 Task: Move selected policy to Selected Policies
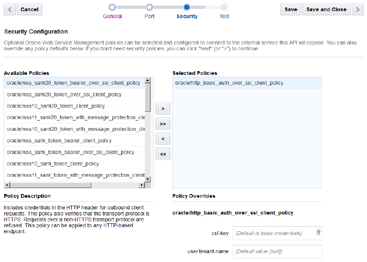pyautogui.click(x=163, y=108)
